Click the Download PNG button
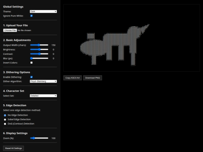Viewport: 203px width, 152px height. tap(92, 78)
